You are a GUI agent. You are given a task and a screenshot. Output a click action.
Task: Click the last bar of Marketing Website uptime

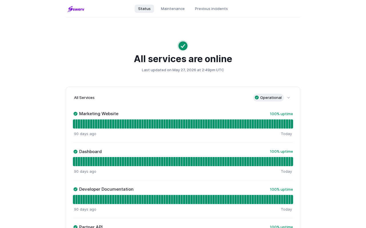[292, 124]
